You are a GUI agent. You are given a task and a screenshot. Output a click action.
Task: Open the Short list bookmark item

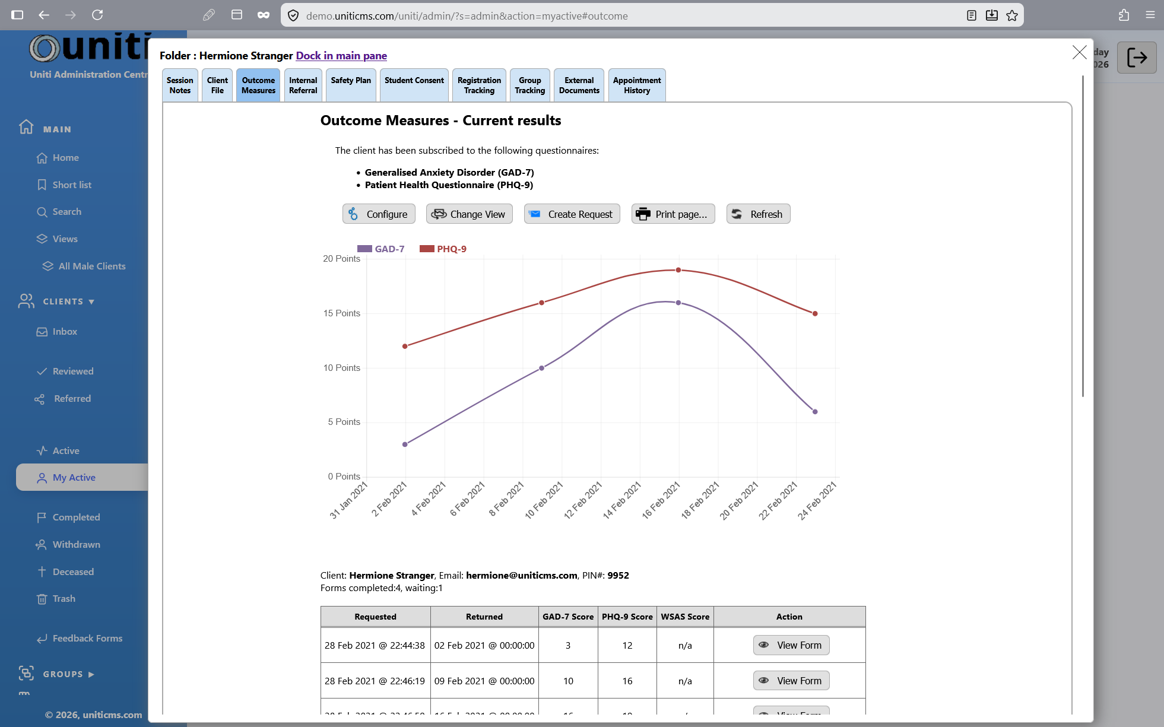[72, 185]
